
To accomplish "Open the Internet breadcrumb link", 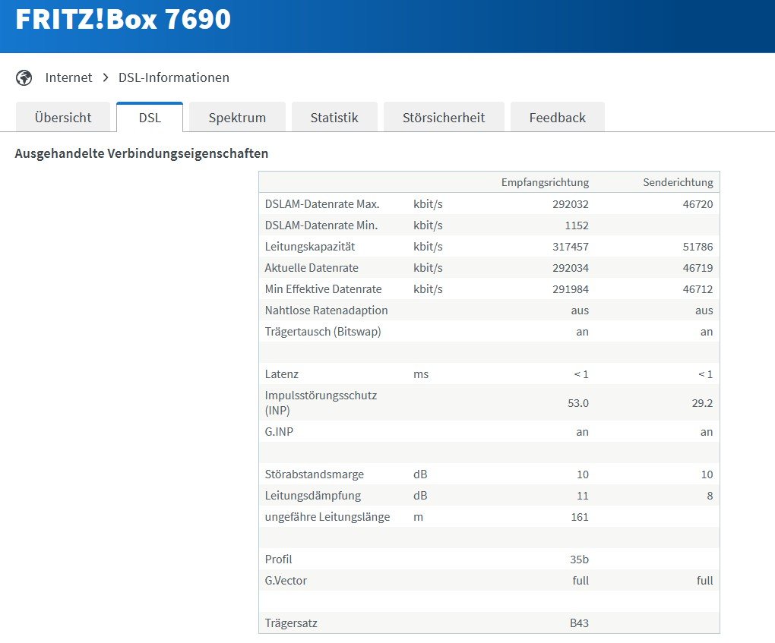I will pyautogui.click(x=68, y=77).
